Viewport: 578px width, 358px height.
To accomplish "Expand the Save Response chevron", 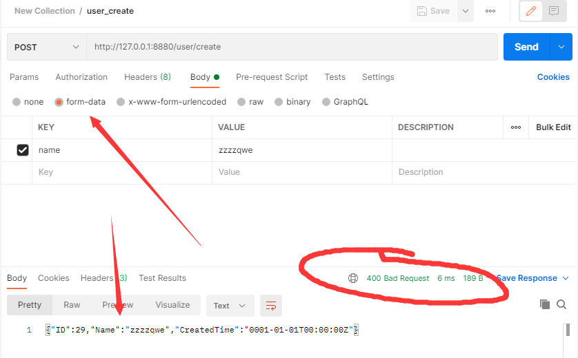I will (x=566, y=278).
